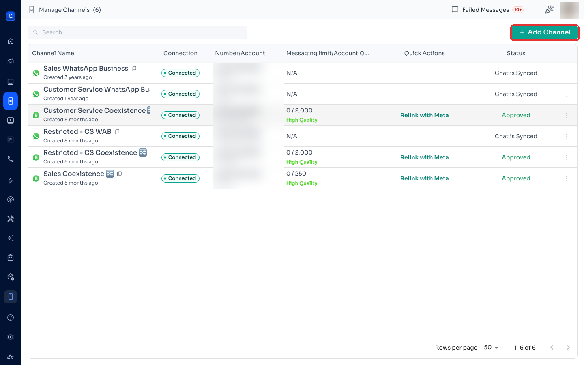Click the Sales WhatsApp Business channel name
584x365 pixels.
[86, 68]
